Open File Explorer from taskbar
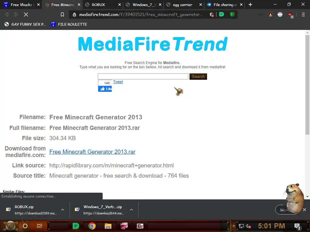This screenshot has height=232, width=310. pos(108,226)
